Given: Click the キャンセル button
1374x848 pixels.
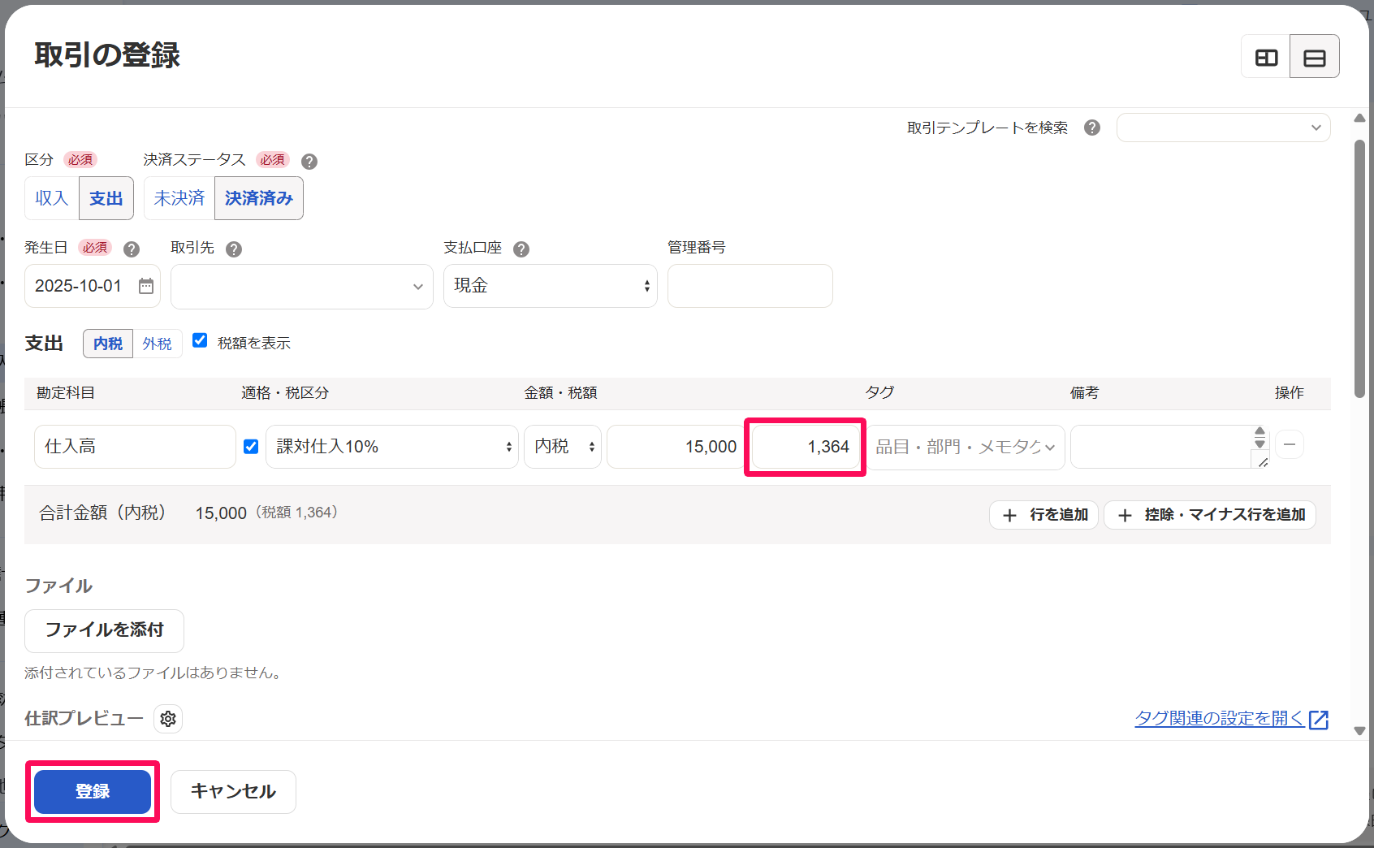Looking at the screenshot, I should (233, 792).
